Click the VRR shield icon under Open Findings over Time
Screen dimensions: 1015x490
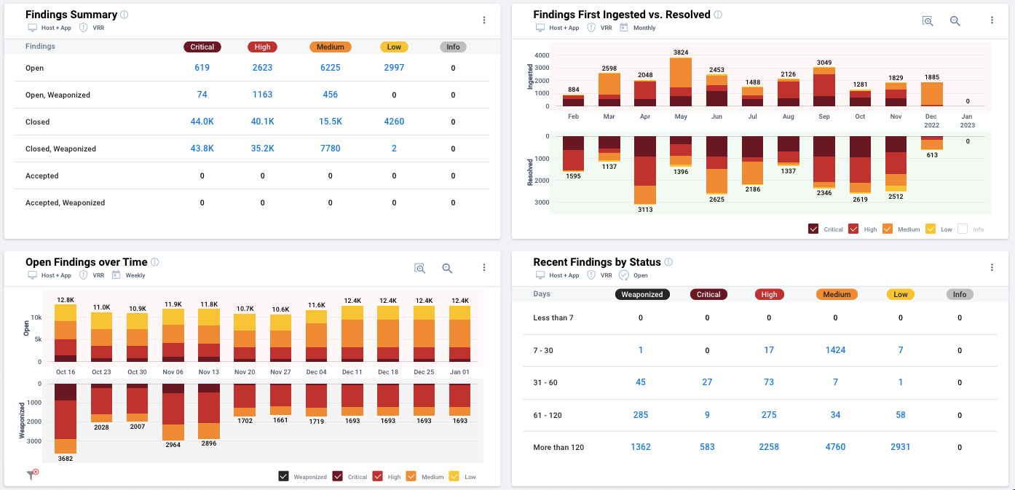coord(84,275)
